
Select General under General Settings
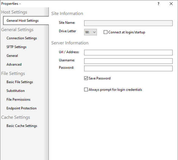tap(12, 55)
